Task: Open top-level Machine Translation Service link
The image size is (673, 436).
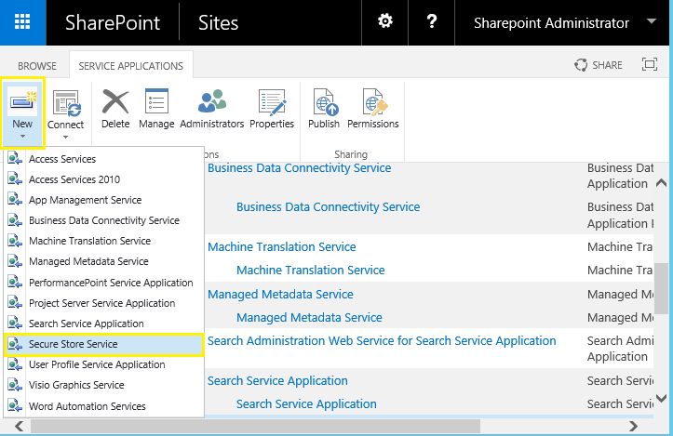Action: [281, 247]
